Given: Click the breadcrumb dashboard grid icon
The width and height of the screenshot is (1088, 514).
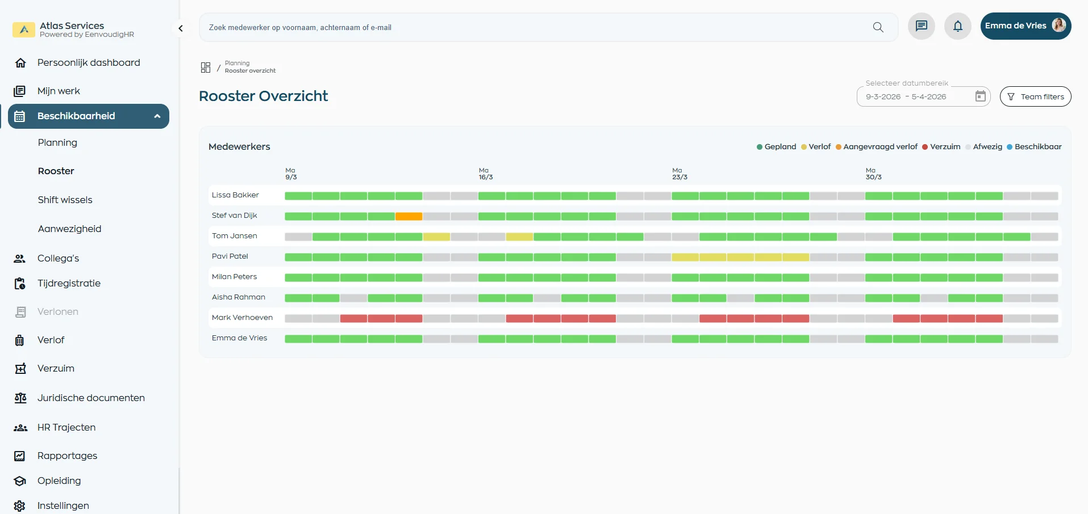Looking at the screenshot, I should coord(206,68).
